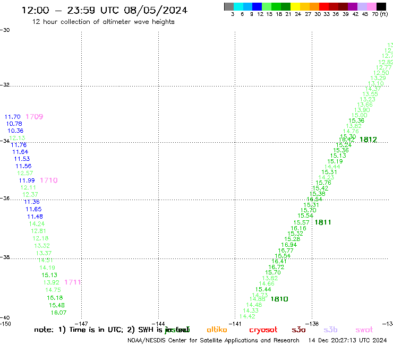This screenshot has width=393, height=345.
Task: Select the 14.42 reading at track bottom
Action: coord(247,316)
